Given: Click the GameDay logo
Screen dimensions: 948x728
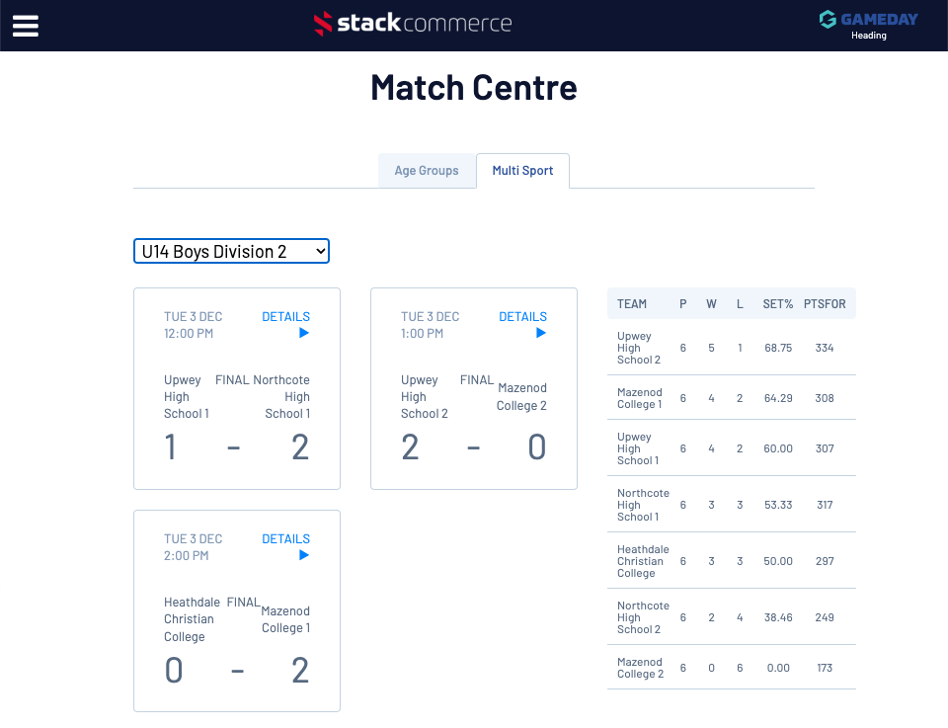Looking at the screenshot, I should [x=868, y=19].
